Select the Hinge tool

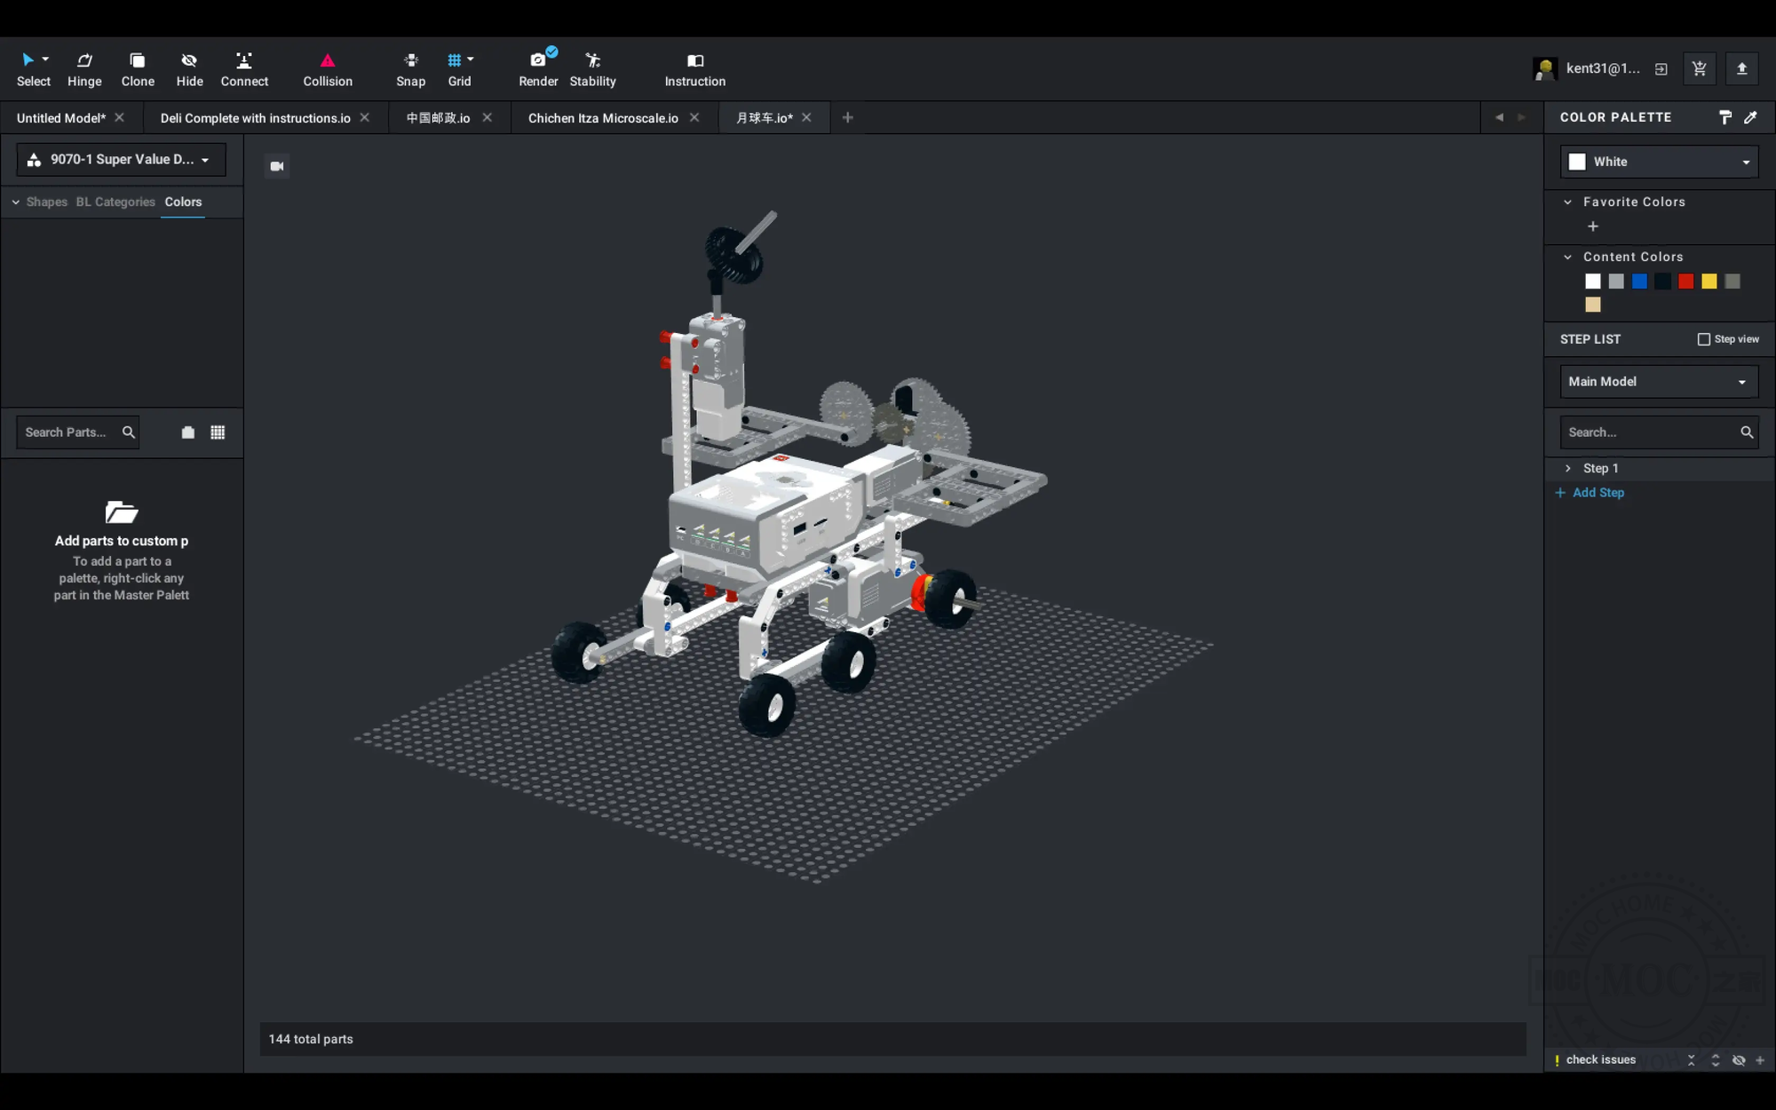click(84, 67)
